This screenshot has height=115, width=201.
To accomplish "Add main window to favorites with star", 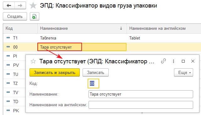I will [x=33, y=6].
